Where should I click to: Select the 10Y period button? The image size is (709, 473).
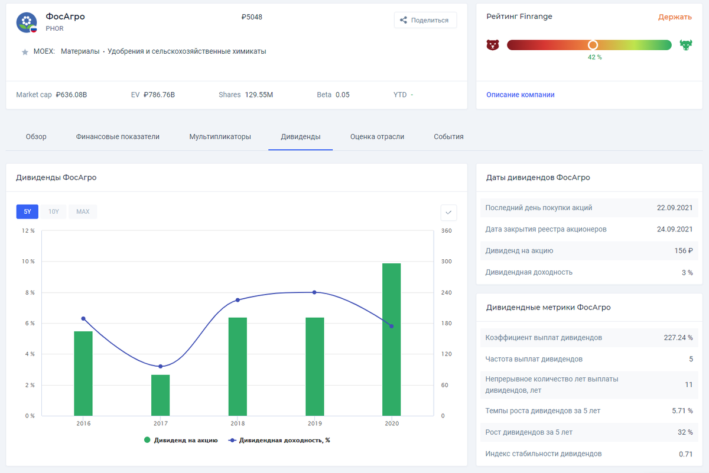click(x=54, y=211)
